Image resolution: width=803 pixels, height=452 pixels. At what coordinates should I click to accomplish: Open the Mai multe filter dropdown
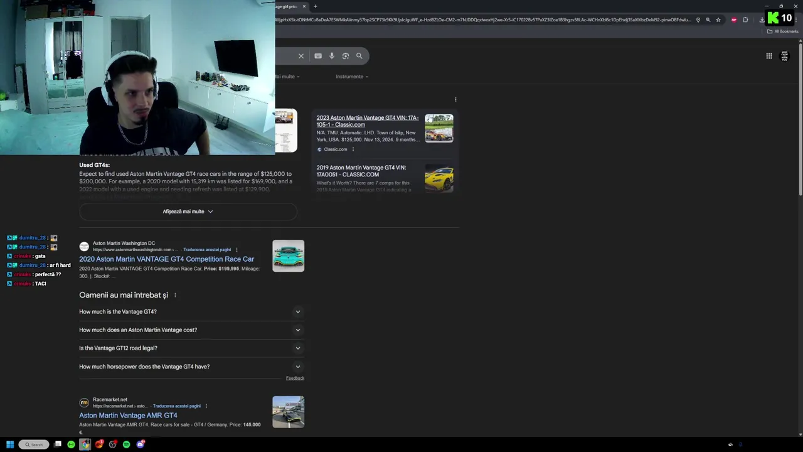(x=287, y=77)
